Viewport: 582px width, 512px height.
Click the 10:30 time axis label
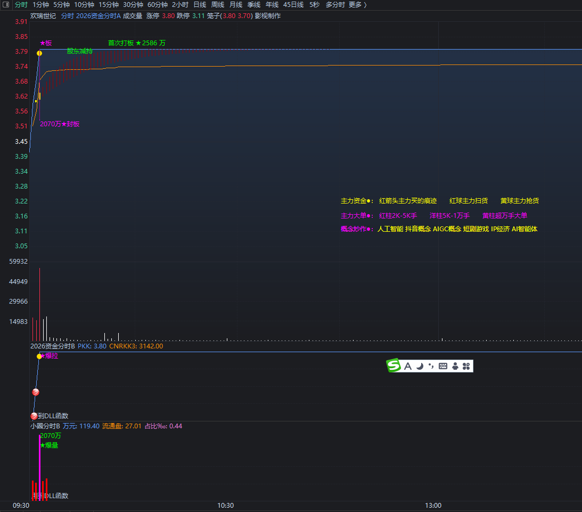[x=226, y=506]
